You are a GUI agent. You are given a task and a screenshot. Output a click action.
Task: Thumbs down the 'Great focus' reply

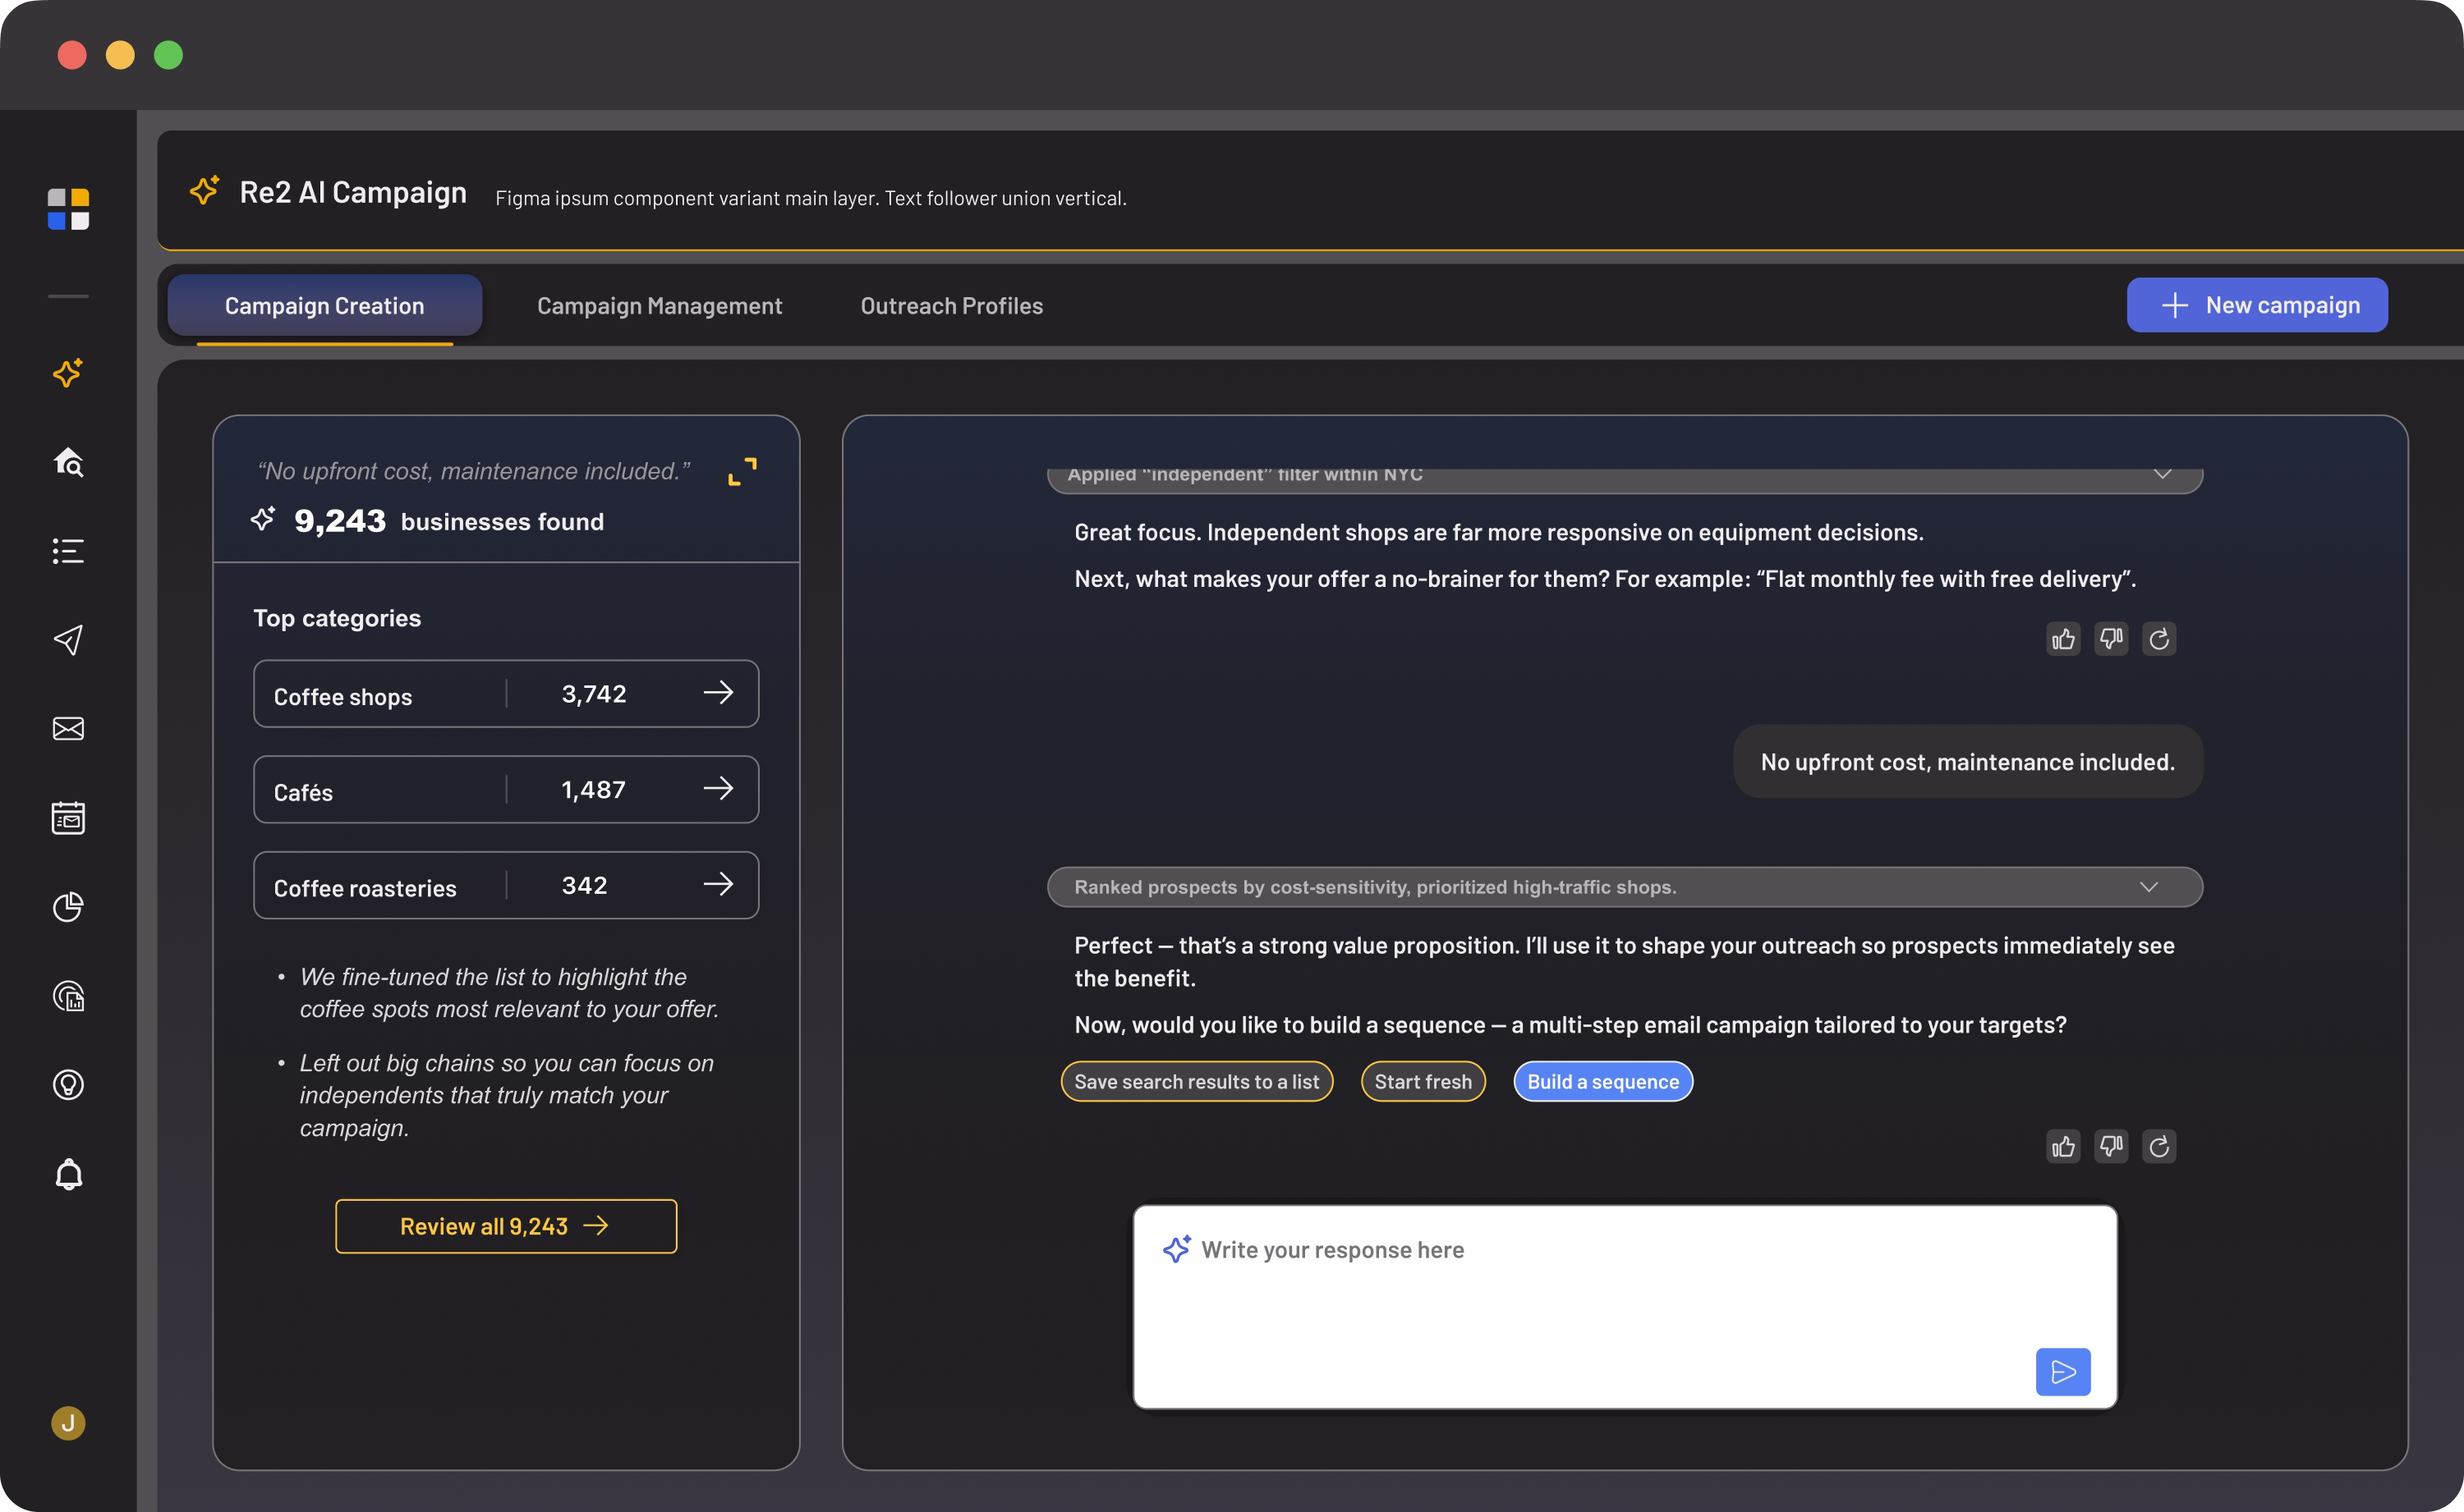2111,639
